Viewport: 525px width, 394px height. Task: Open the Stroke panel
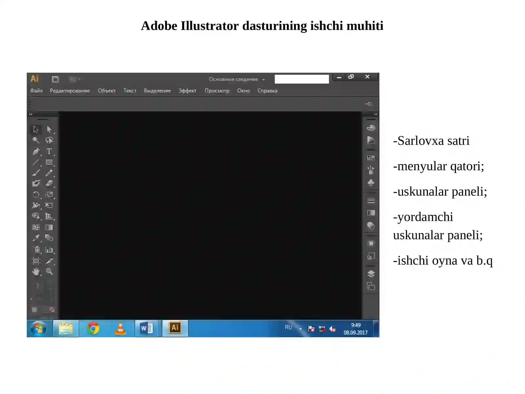(x=371, y=200)
